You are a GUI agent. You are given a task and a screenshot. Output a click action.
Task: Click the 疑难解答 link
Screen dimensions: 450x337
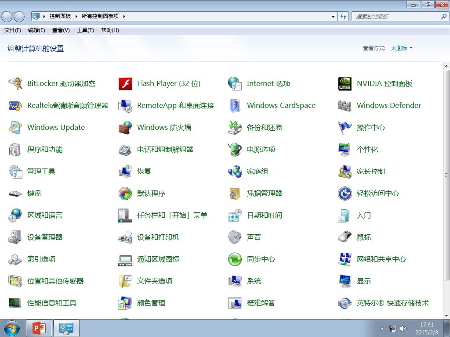click(261, 303)
